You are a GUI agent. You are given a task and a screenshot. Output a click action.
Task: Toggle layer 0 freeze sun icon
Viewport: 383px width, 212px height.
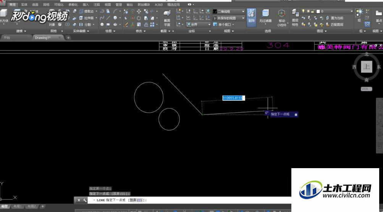(308, 11)
